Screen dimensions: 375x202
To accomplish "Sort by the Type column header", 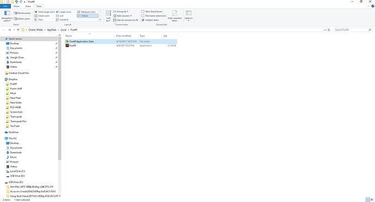I will 150,36.
